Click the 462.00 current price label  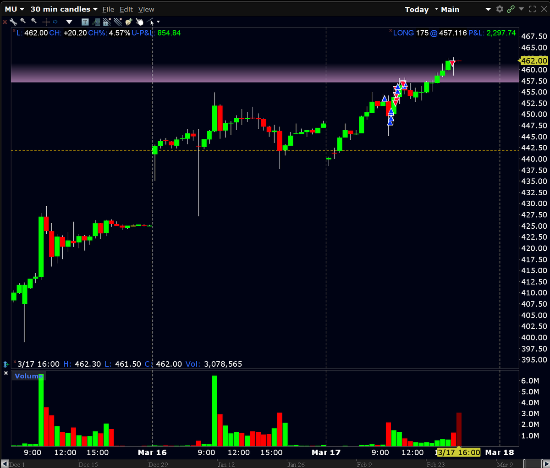(x=534, y=61)
